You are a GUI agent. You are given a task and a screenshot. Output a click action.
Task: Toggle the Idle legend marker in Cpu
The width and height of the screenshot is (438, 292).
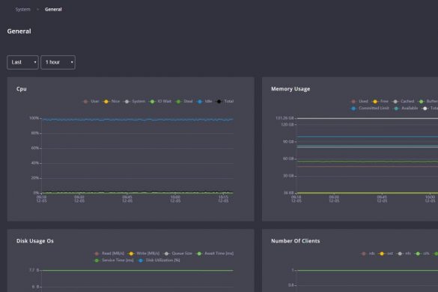204,101
